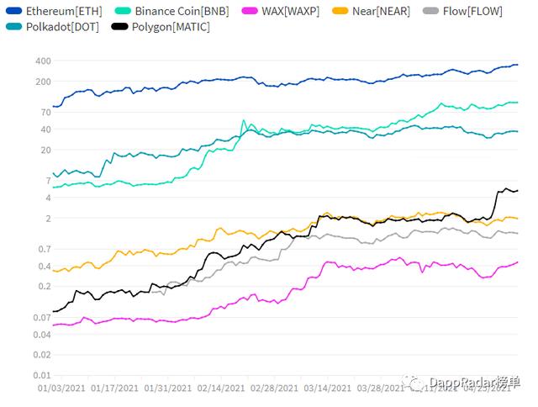This screenshot has height=407, width=538.
Task: Toggle the WAX[WAXP] legend label
Action: [x=290, y=11]
